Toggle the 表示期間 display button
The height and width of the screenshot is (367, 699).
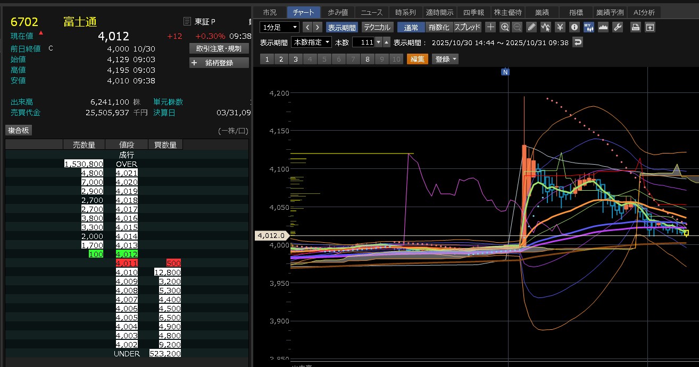[x=342, y=27]
